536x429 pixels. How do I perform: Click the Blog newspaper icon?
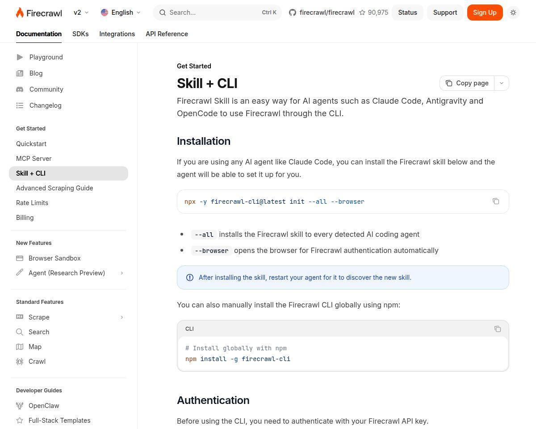click(x=20, y=73)
